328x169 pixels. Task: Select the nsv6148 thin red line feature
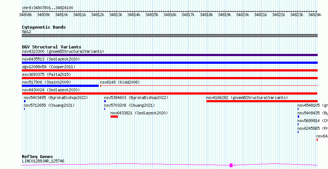pyautogui.click(x=209, y=86)
